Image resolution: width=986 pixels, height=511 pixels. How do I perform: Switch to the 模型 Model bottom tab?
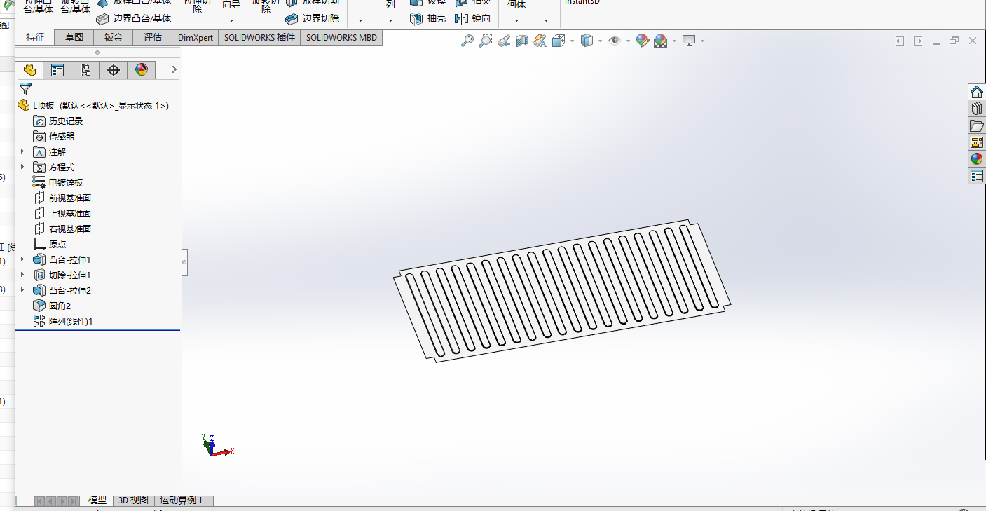(x=97, y=500)
